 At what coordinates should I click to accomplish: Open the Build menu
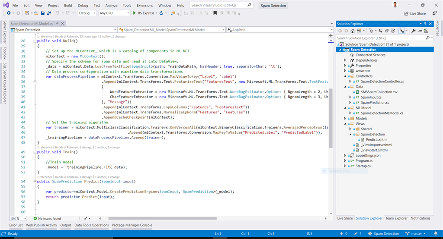(x=67, y=5)
